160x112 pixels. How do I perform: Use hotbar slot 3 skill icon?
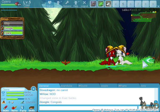tap(108, 4)
